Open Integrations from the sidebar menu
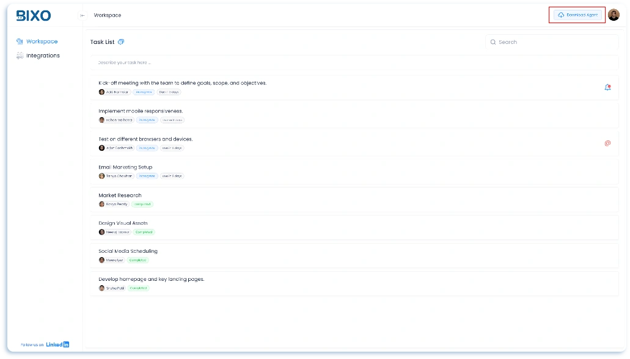The width and height of the screenshot is (630, 359). tap(42, 55)
